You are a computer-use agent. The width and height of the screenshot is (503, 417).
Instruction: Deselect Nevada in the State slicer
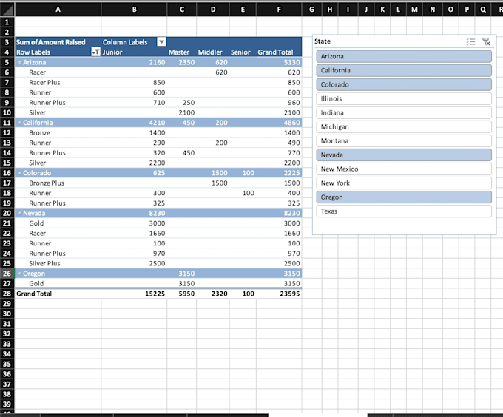pyautogui.click(x=404, y=155)
